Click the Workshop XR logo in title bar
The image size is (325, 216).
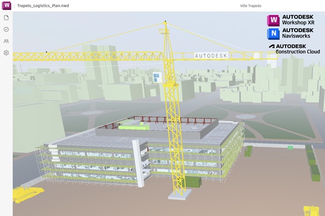6,5
